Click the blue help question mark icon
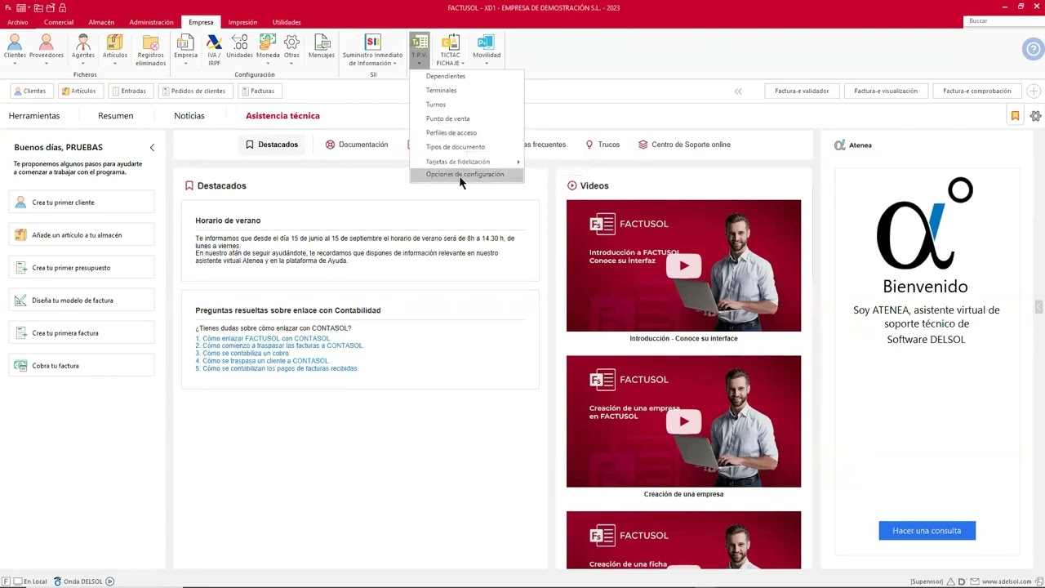The height and width of the screenshot is (588, 1045). (1033, 50)
